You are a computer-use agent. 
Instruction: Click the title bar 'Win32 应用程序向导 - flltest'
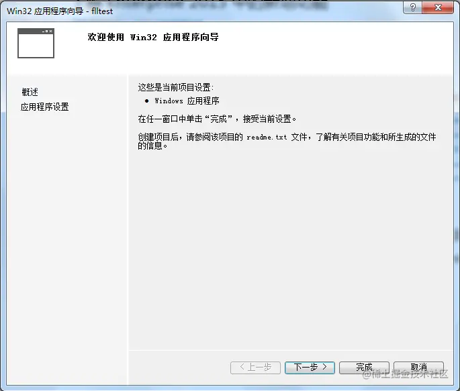tap(60, 11)
